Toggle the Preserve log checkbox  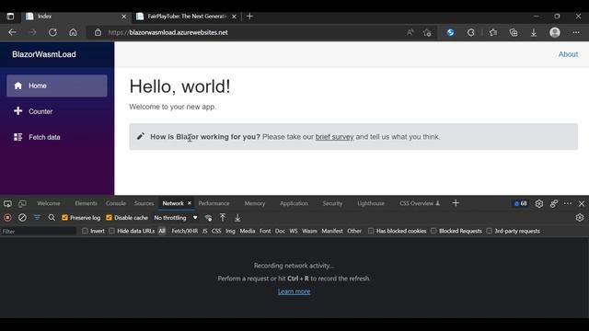tap(64, 218)
